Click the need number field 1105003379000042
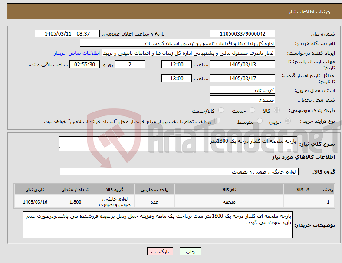The height and width of the screenshot is (263, 342). (x=242, y=33)
